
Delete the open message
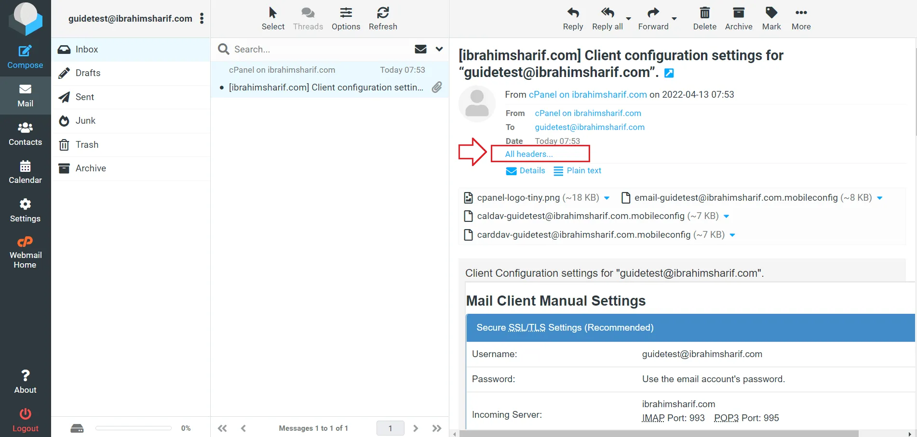tap(704, 19)
